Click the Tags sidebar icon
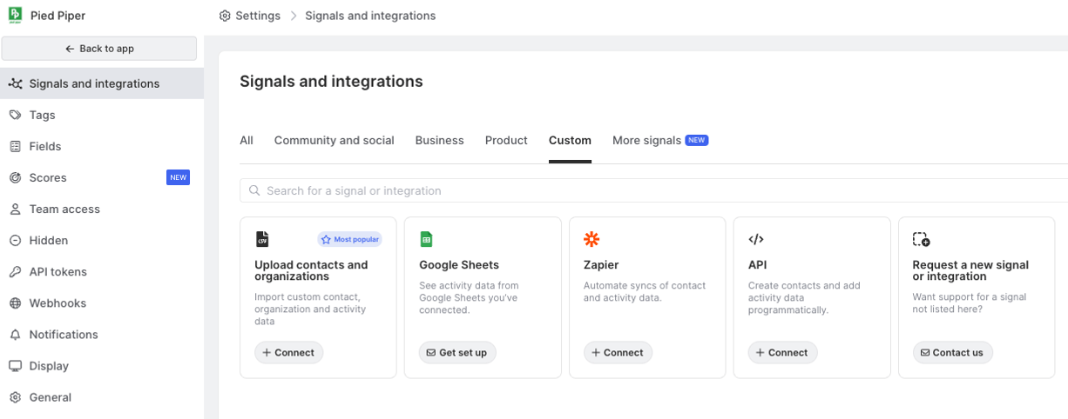The height and width of the screenshot is (419, 1068). pyautogui.click(x=15, y=115)
